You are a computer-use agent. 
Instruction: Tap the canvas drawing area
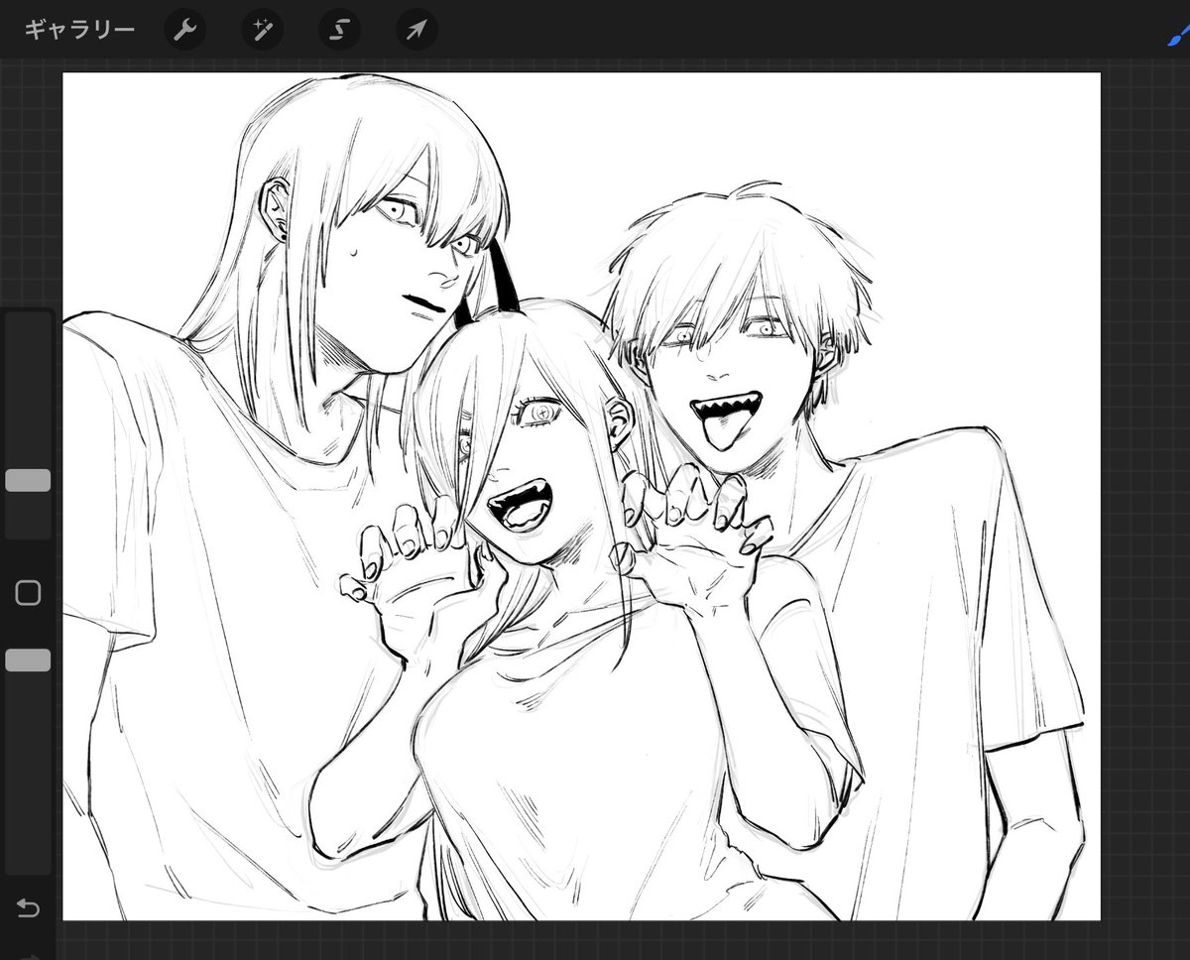(582, 497)
